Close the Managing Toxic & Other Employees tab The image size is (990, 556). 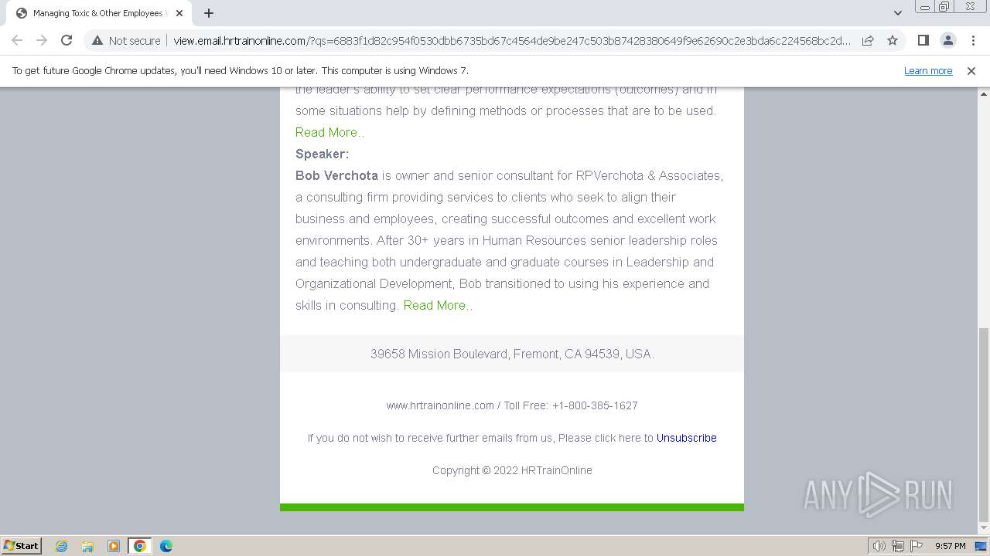coord(179,13)
